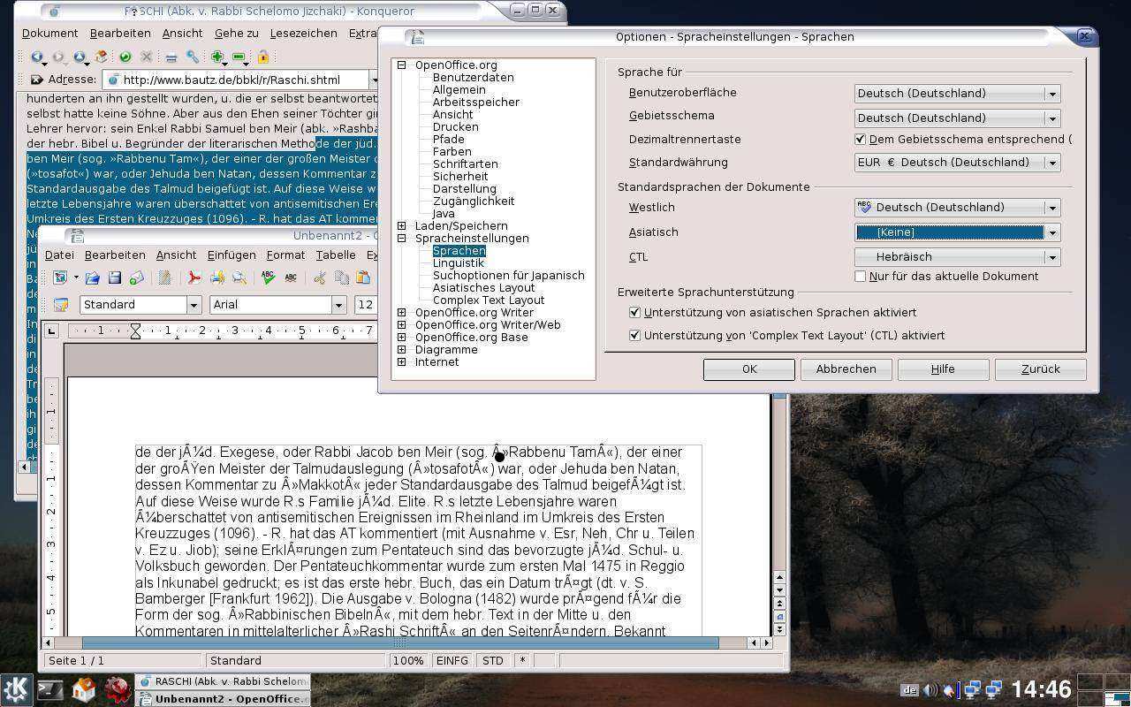Launch the terminal from the KDE panel
The height and width of the screenshot is (707, 1131).
pos(50,689)
